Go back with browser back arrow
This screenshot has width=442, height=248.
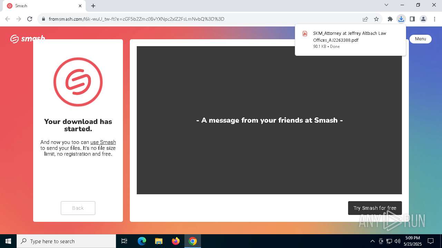8,19
